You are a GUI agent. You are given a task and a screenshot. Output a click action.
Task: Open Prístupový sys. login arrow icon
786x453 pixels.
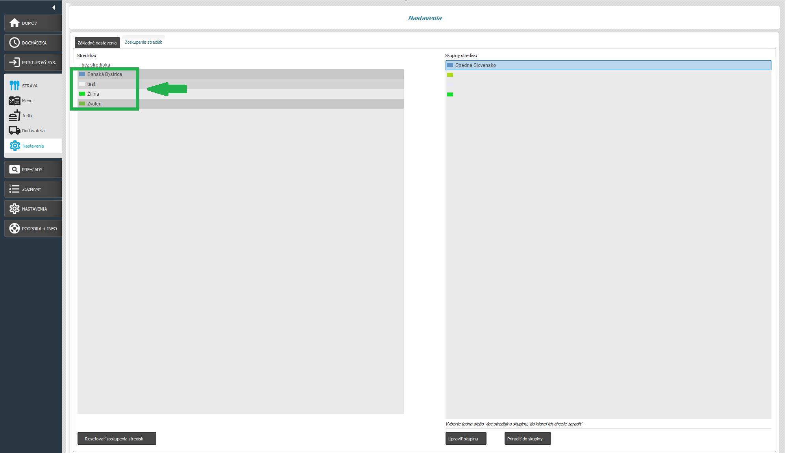(15, 62)
